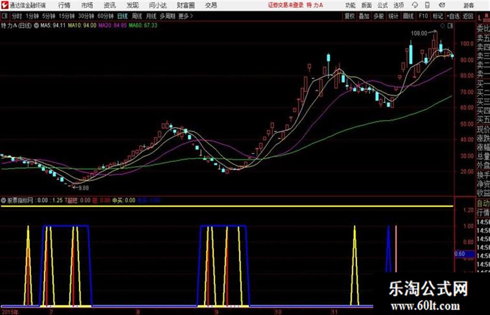This screenshot has width=490, height=315.
Task: Switch to the 1分钟 period tab
Action: (32, 16)
